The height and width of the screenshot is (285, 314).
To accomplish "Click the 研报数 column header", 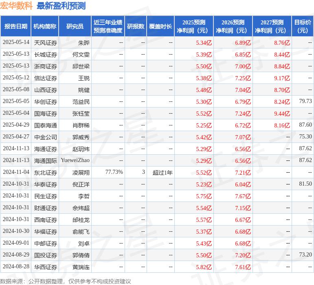I will 136,26.
